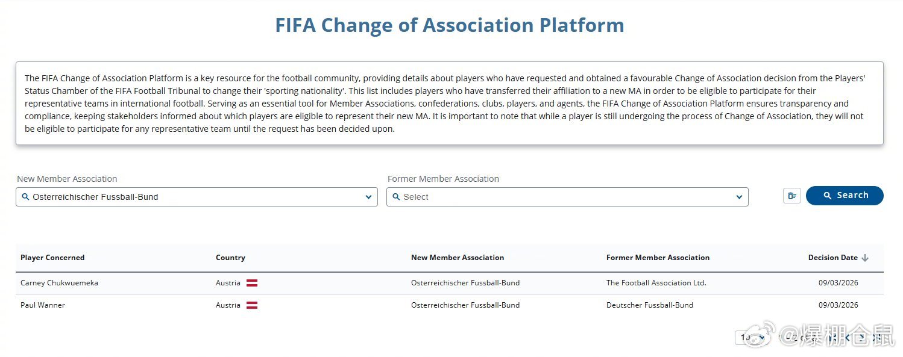Sort by Player Concerned column header
Screen dimensions: 903x357
point(52,258)
